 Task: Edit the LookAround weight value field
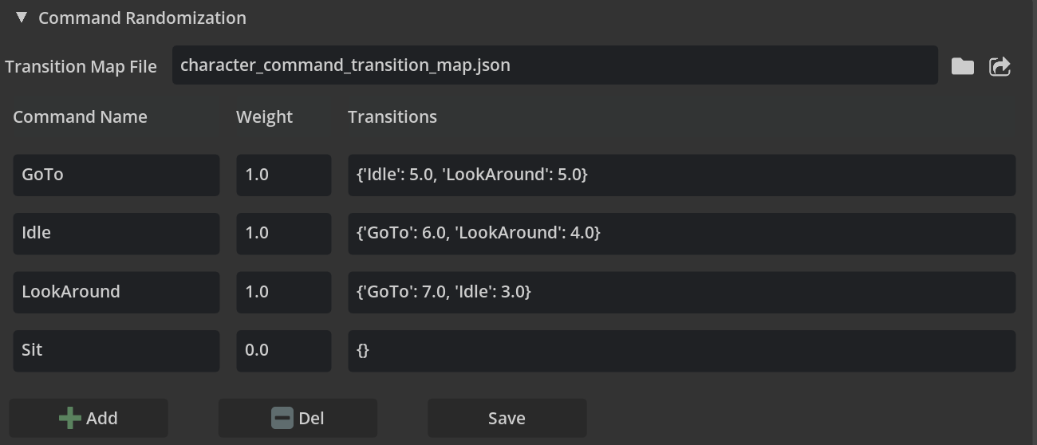(x=283, y=292)
